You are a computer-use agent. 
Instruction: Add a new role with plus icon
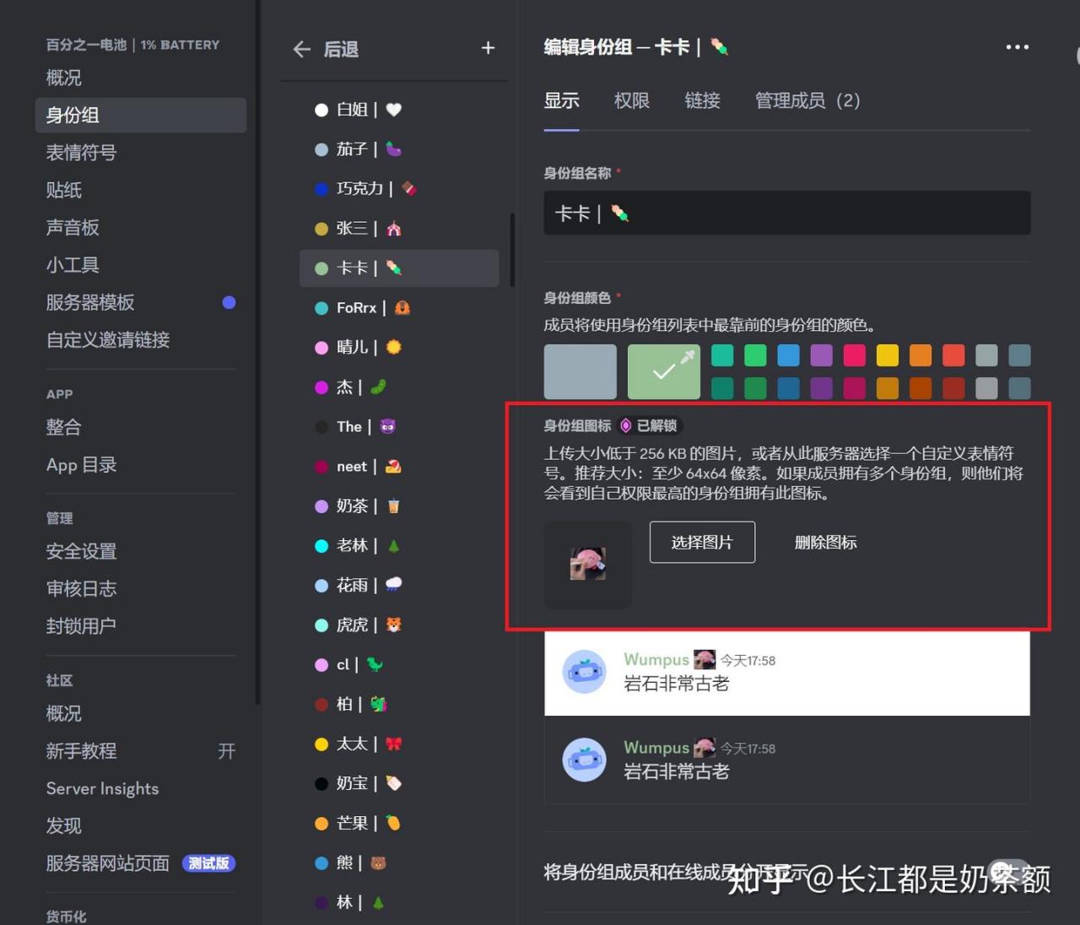click(488, 48)
